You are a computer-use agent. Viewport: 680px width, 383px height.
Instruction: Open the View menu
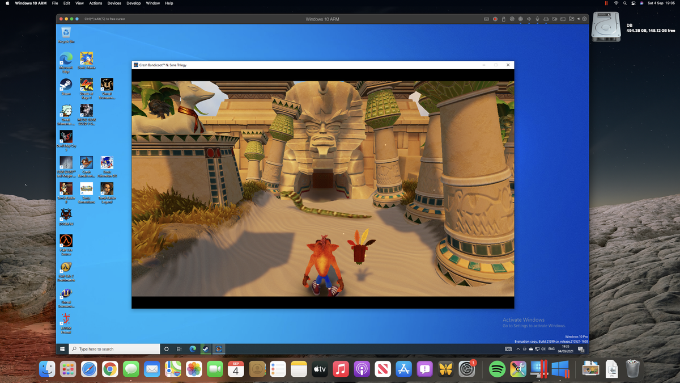click(x=79, y=3)
